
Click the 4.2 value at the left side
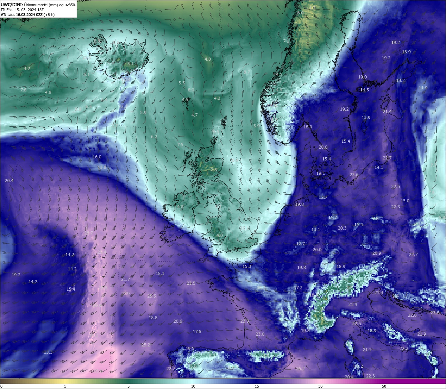[27, 69]
